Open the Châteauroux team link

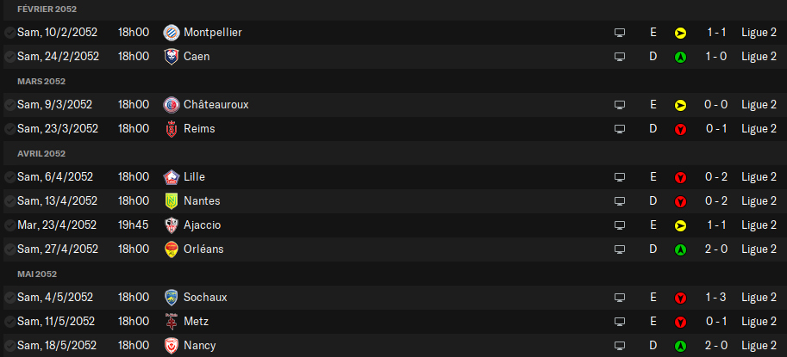215,105
